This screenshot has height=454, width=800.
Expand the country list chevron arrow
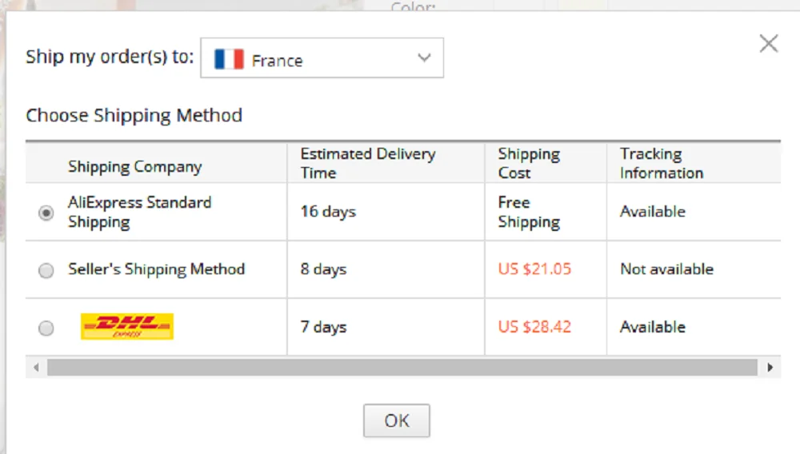click(424, 58)
